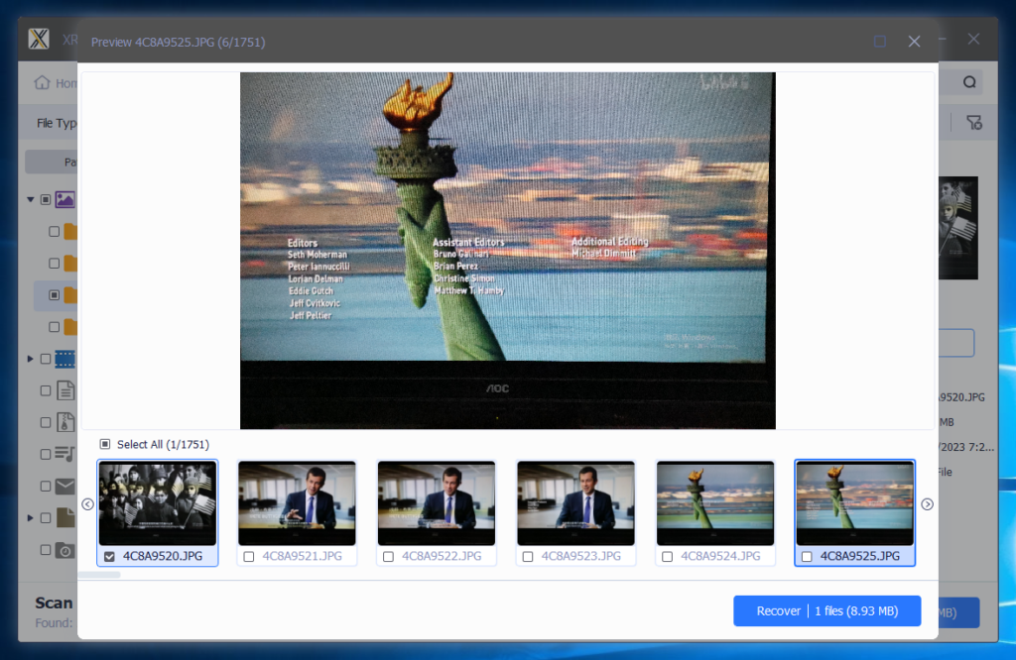Screen dimensions: 1016x660
Task: Collapse the pictures category tree arrow
Action: 31,199
